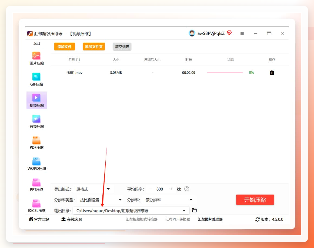Click the 压缩后大小 column header

152,60
